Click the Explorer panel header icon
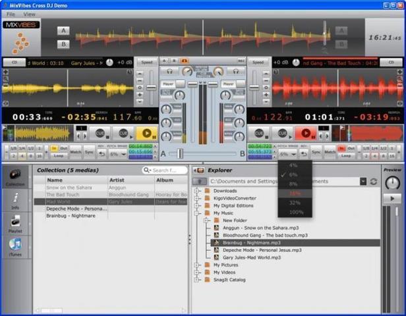This screenshot has width=406, height=316. coord(199,171)
